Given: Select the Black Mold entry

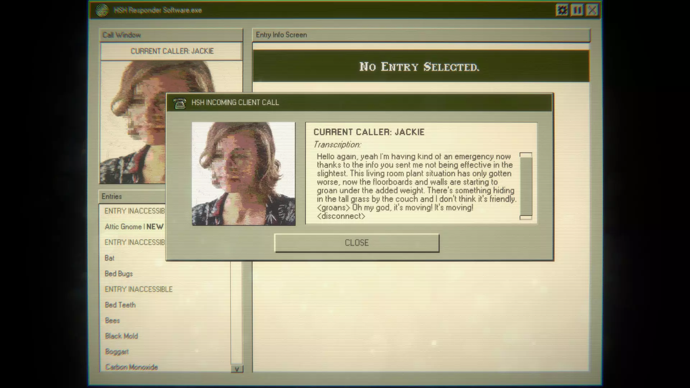Looking at the screenshot, I should click(x=121, y=336).
